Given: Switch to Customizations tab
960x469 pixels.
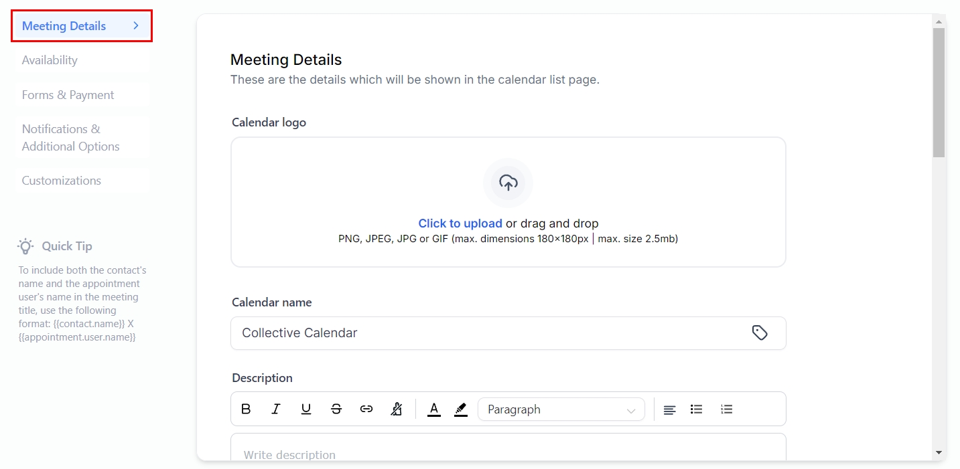Looking at the screenshot, I should pyautogui.click(x=62, y=181).
